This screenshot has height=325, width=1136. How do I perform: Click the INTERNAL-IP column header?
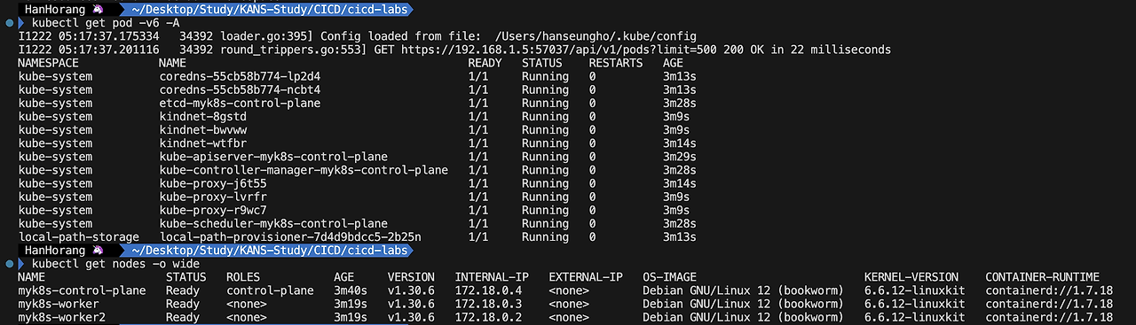(x=492, y=277)
